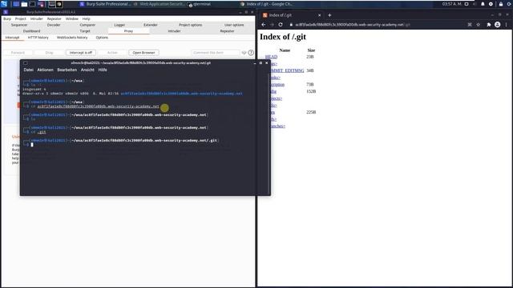The width and height of the screenshot is (513, 288).
Task: Open the Hilfe menu in qterminal
Action: pos(103,70)
